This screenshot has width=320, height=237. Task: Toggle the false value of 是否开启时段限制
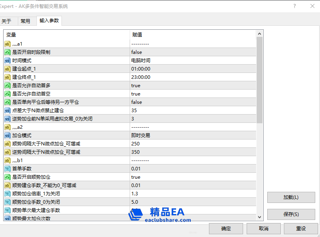[137, 52]
